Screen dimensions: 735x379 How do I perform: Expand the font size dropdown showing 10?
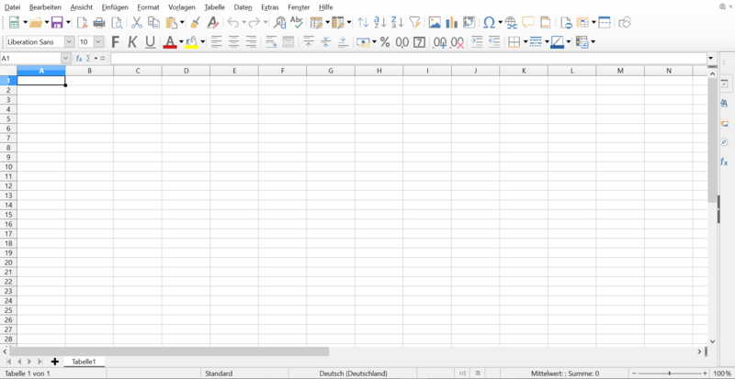coord(98,42)
